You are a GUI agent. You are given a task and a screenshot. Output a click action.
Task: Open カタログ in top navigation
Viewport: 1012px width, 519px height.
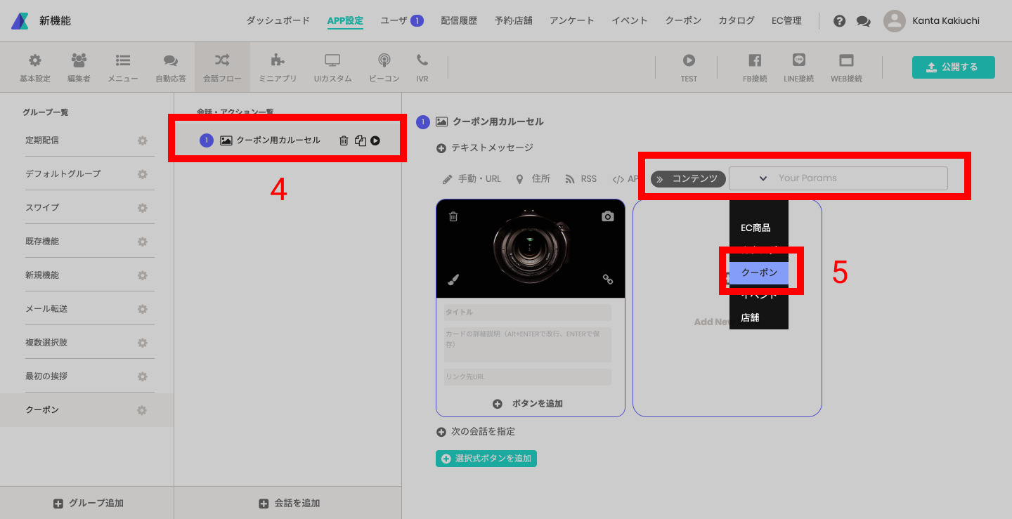coord(737,20)
